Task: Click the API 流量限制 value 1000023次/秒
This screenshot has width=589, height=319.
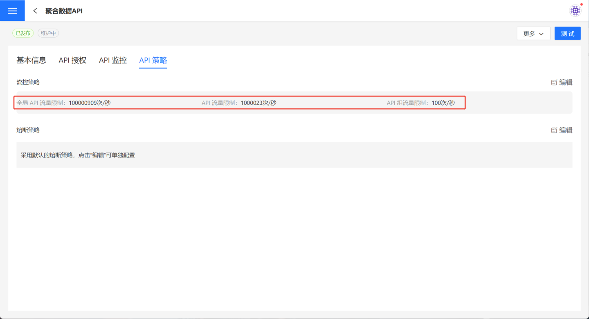Action: (x=258, y=103)
